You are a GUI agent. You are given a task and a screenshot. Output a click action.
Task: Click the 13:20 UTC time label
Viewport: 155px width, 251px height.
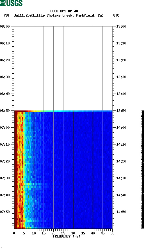pyautogui.click(x=121, y=60)
